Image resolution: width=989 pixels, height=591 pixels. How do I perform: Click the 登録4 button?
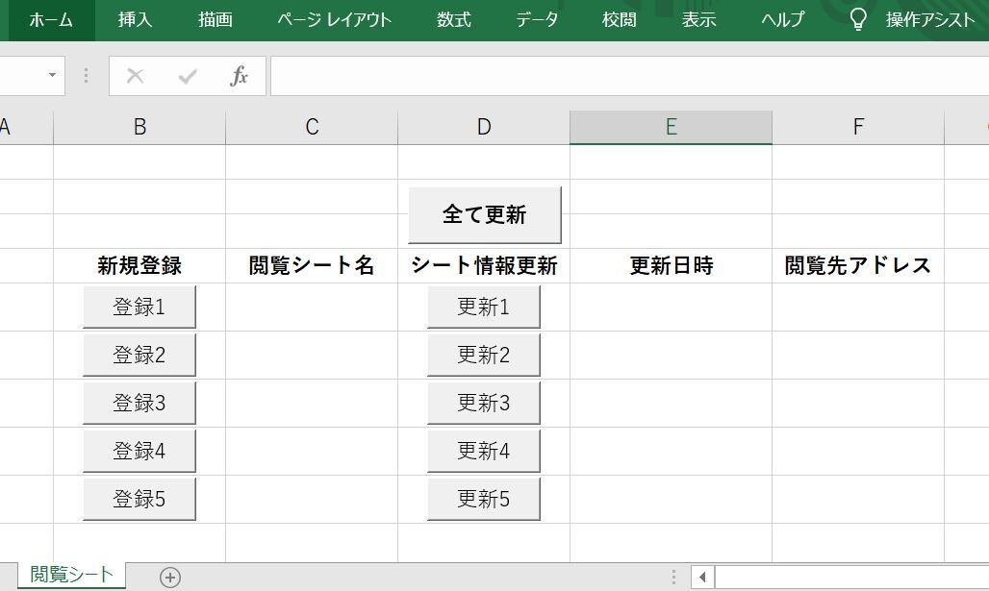click(x=139, y=451)
